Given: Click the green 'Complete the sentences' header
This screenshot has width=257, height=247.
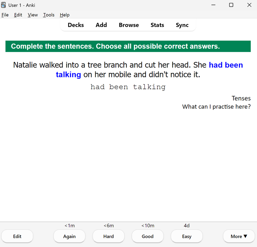Looking at the screenshot, I should click(x=128, y=46).
